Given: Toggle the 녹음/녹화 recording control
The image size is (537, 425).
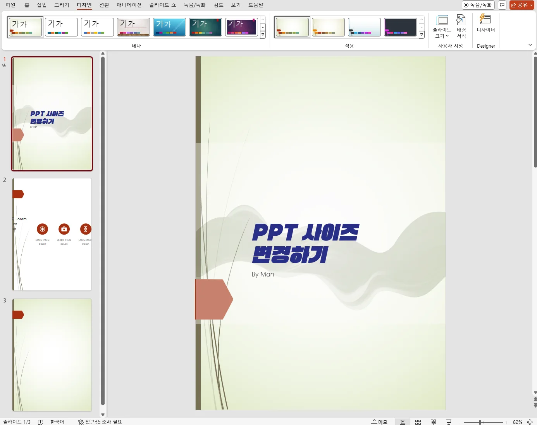Looking at the screenshot, I should (x=478, y=5).
